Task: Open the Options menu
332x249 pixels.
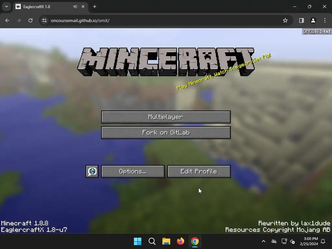Action: [x=133, y=172]
